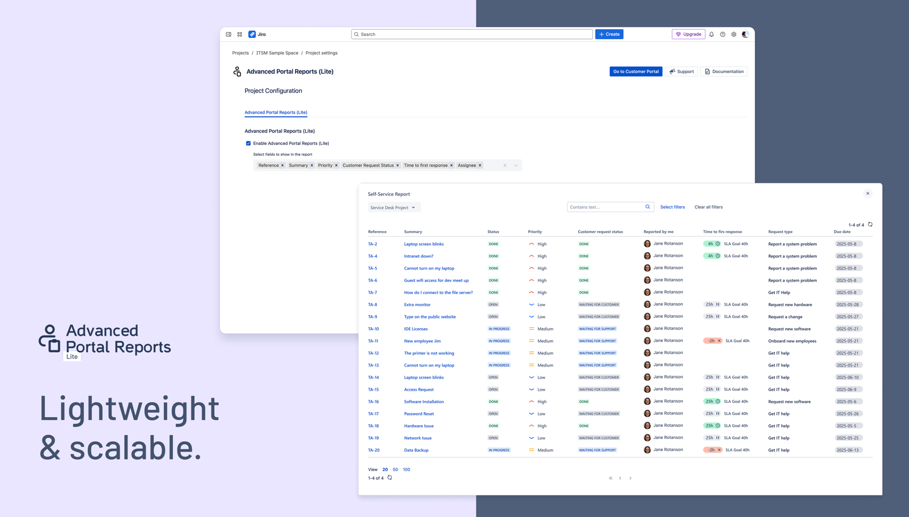Remove the Priority field tag

(336, 165)
